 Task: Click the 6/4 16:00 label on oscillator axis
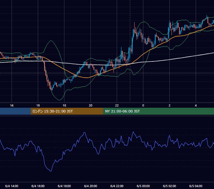[x=38, y=186]
